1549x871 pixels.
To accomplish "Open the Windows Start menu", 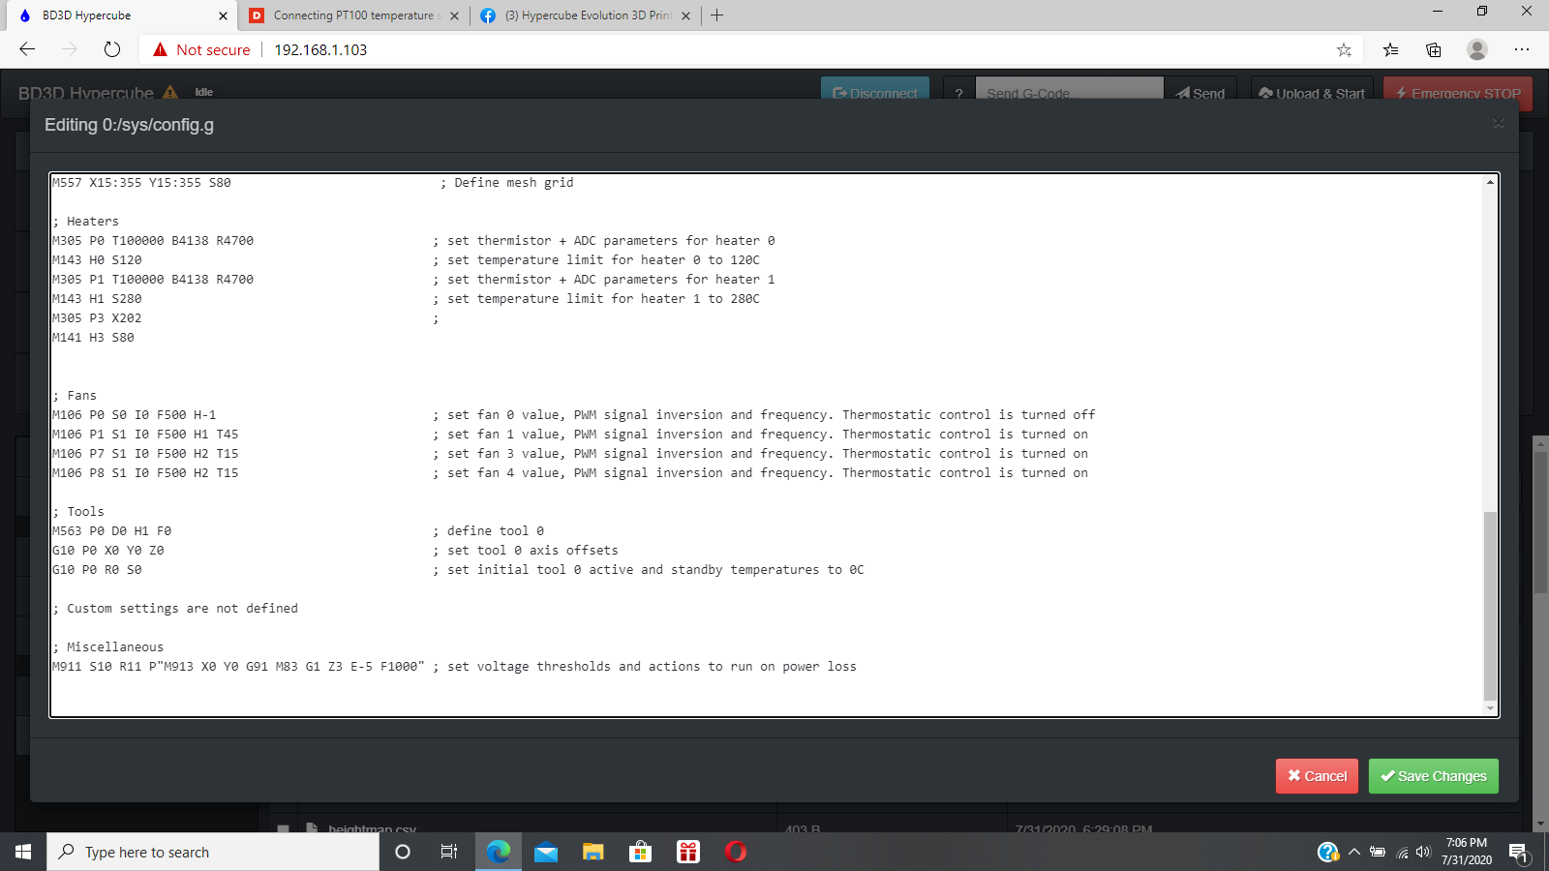I will (x=23, y=852).
